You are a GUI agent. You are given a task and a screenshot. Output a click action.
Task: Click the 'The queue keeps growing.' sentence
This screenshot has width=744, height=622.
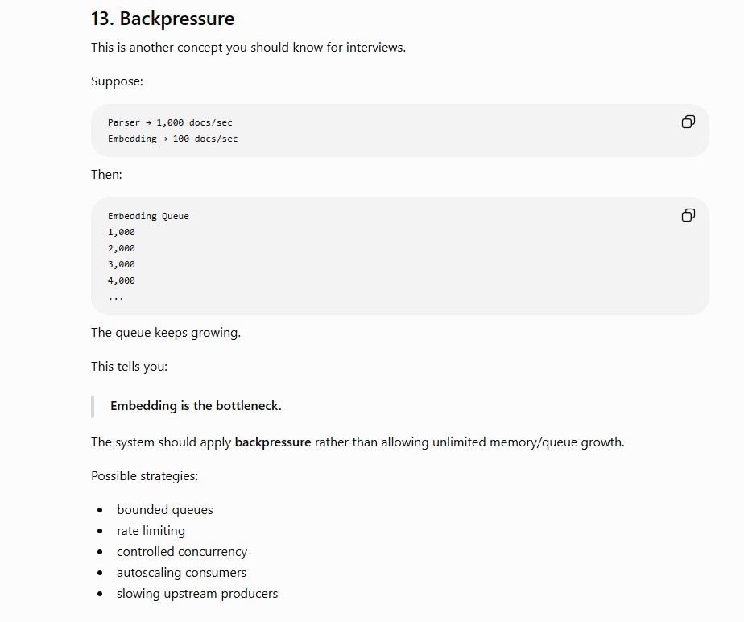click(x=166, y=333)
